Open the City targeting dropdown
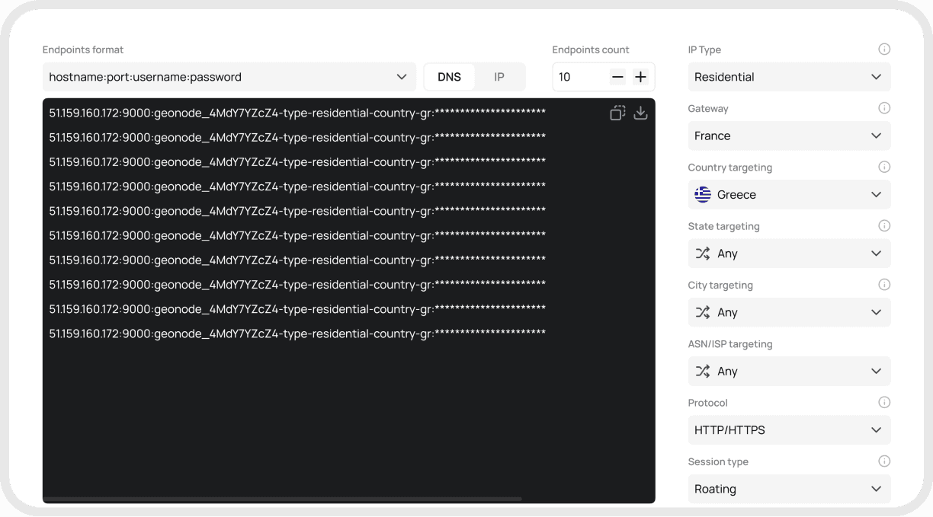This screenshot has width=933, height=517. pos(789,312)
